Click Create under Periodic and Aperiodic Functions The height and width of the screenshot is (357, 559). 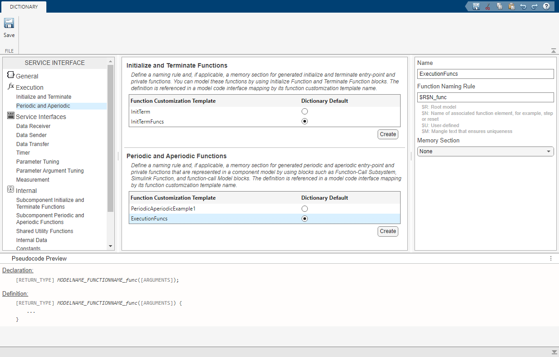pyautogui.click(x=388, y=231)
